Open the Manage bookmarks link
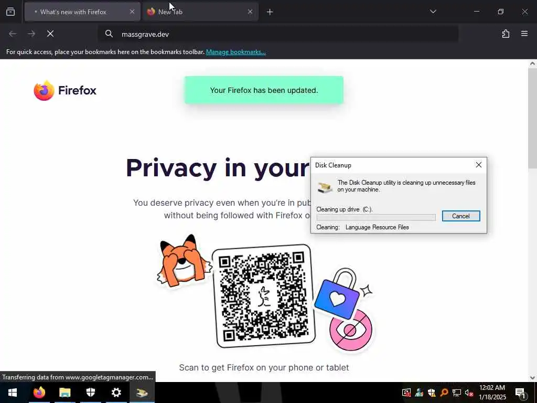 click(x=235, y=52)
